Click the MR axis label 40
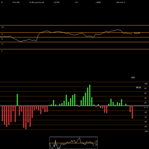Viewport: 149px width, 149px height. 145,98
